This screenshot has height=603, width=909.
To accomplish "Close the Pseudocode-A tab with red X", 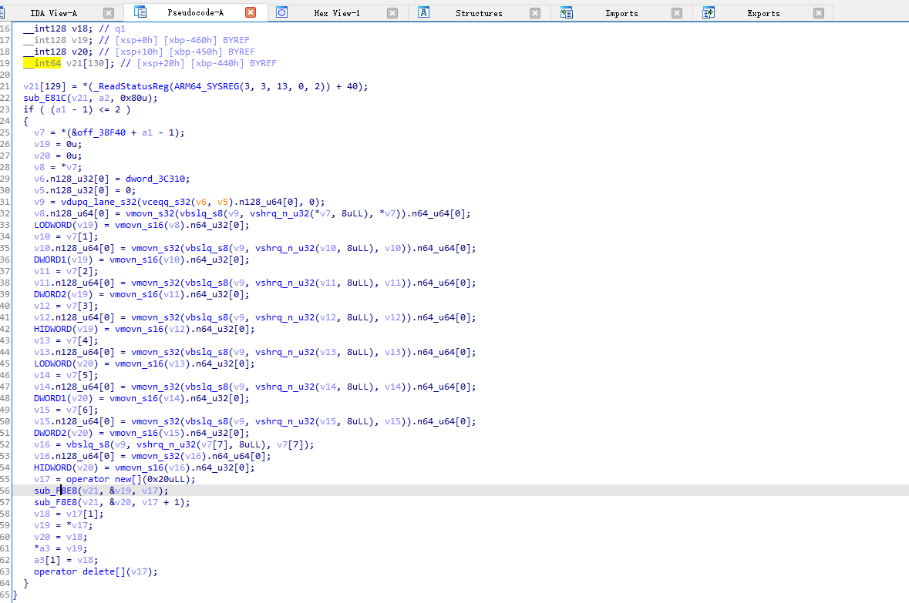I will [251, 12].
